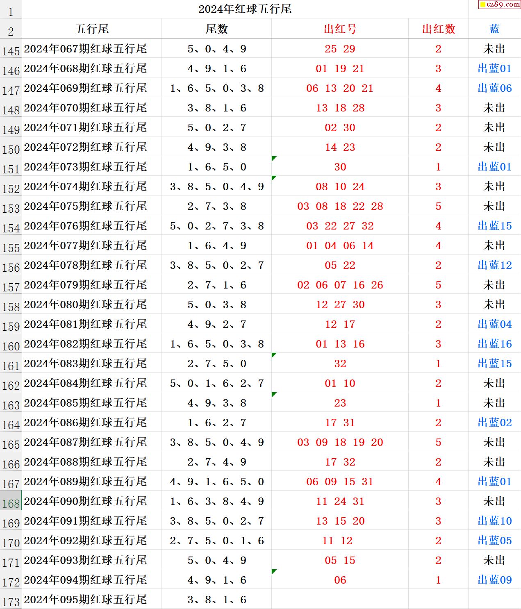The image size is (521, 609).
Task: Click the empty 出红号 cell in row 173
Action: pyautogui.click(x=340, y=599)
